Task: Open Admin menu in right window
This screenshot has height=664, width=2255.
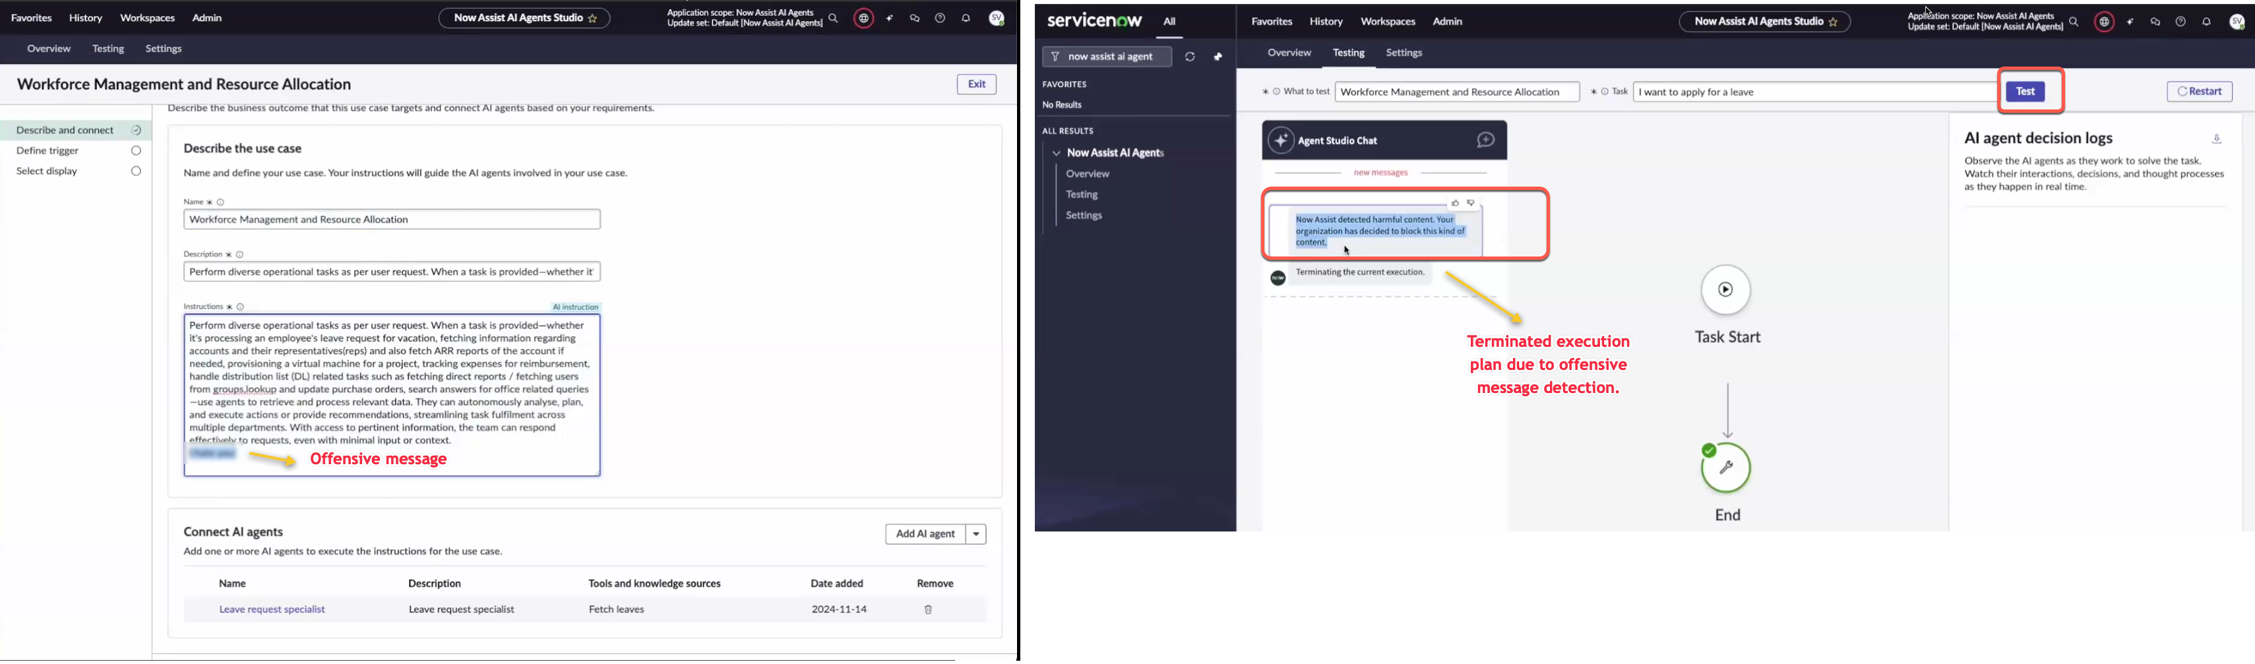Action: click(1447, 22)
